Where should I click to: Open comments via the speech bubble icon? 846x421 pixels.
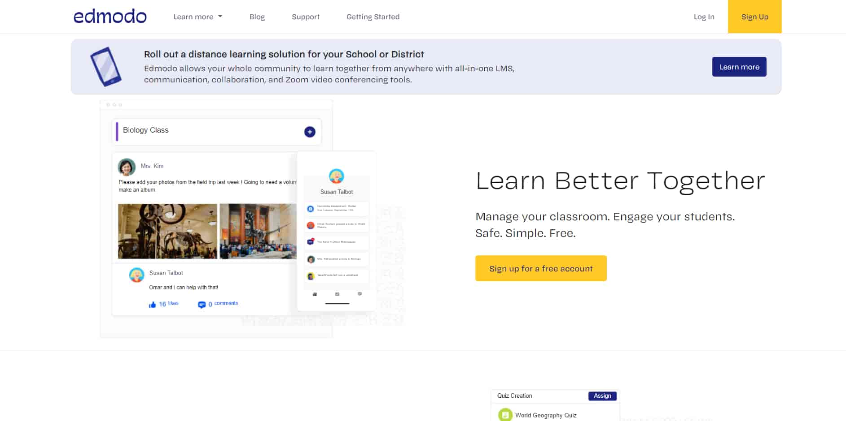point(202,304)
